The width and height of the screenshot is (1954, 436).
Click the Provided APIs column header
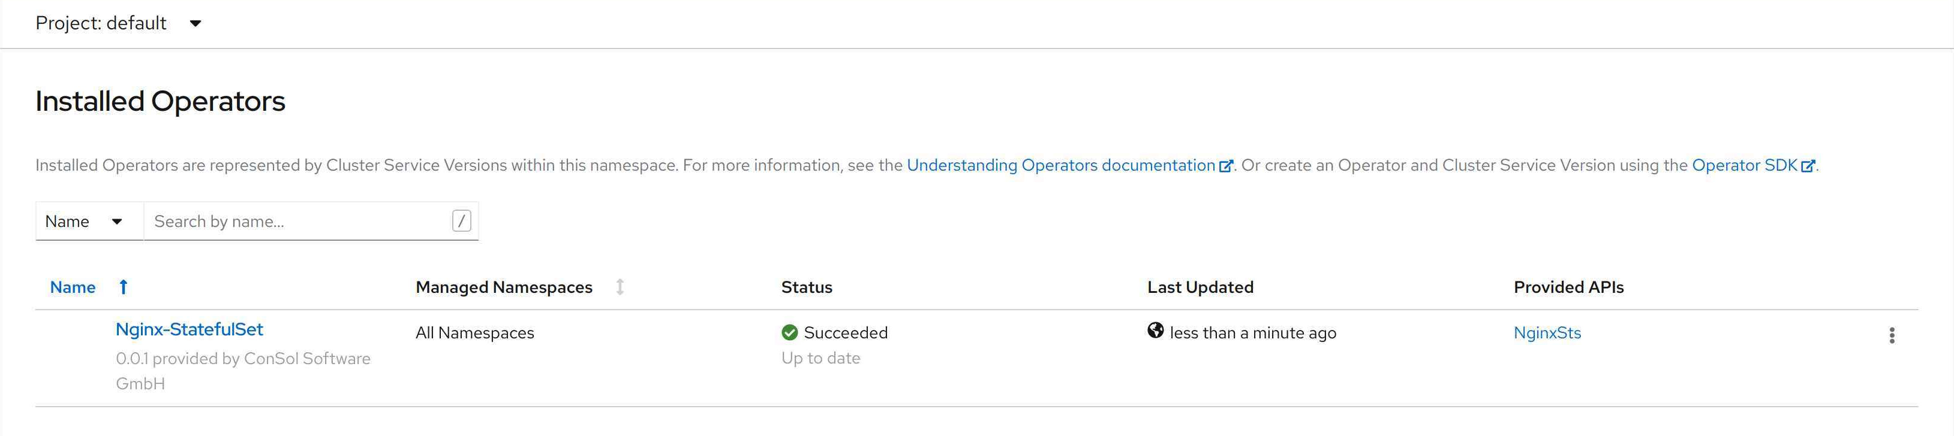click(1568, 287)
